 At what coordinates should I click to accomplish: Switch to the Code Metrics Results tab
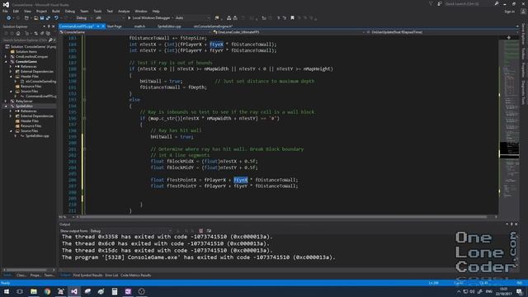click(x=135, y=275)
